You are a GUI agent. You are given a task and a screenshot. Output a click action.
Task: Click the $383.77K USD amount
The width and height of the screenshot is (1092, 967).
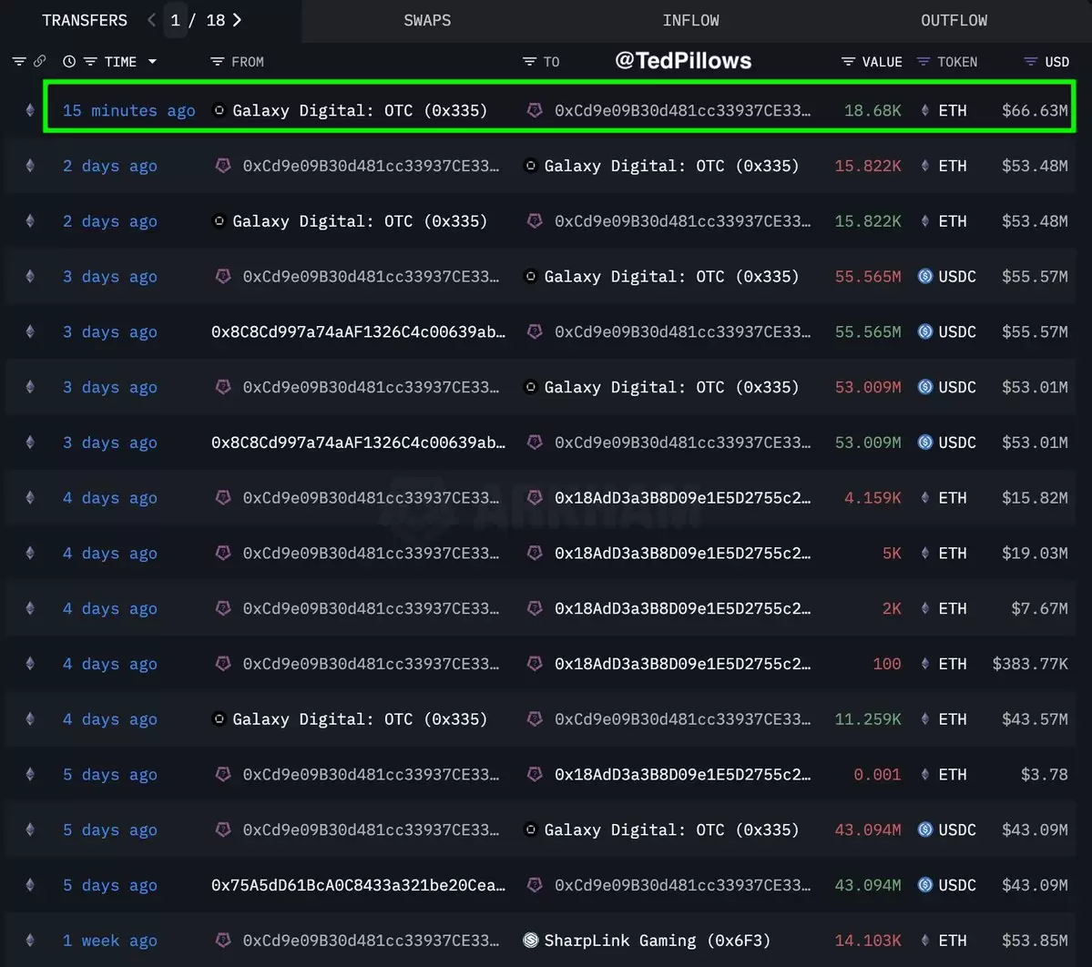coord(1030,664)
